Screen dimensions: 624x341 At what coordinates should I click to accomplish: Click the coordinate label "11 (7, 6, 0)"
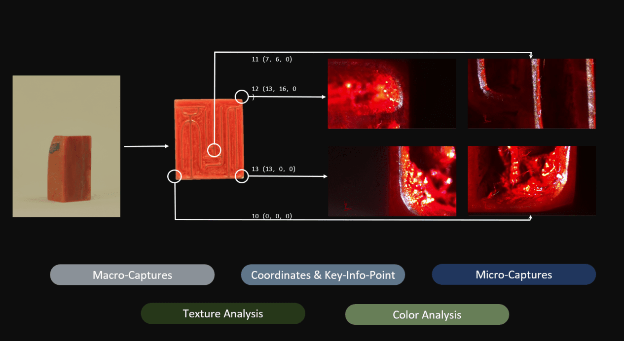coord(272,60)
